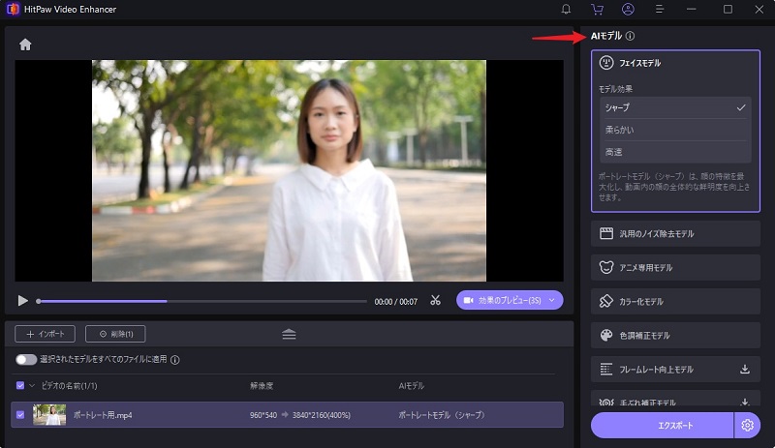Expand the 効果のプレビュー dropdown arrow

[552, 301]
